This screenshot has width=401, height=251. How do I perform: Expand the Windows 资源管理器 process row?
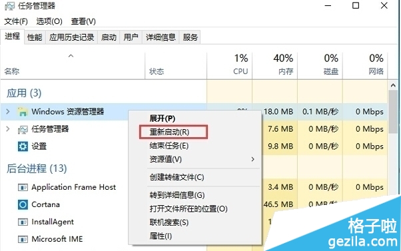8,111
